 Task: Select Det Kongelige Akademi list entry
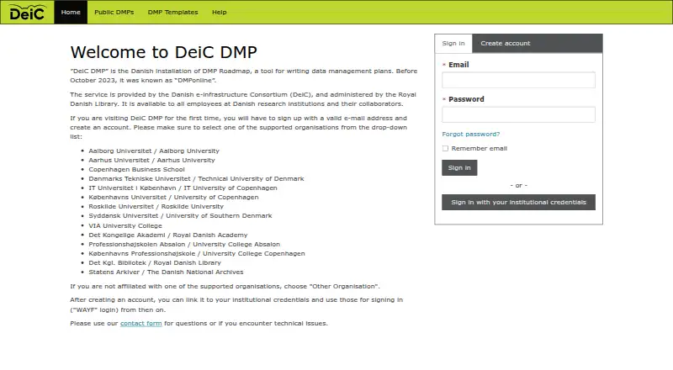pos(167,235)
